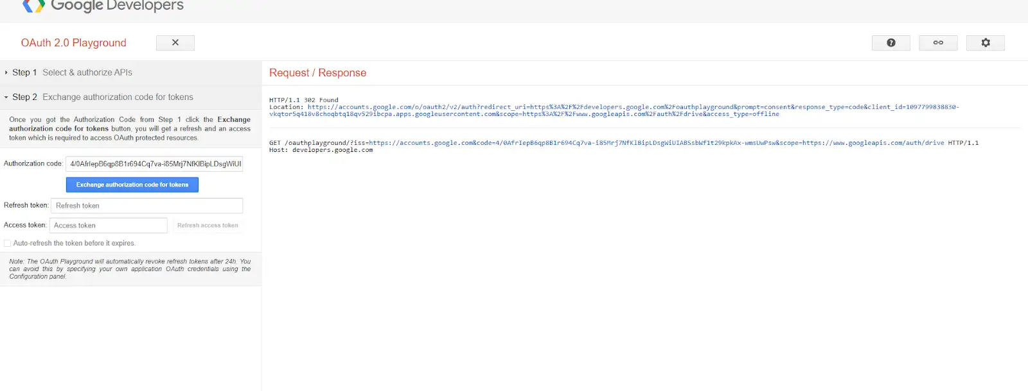Click the Google Developers logo
The height and width of the screenshot is (391, 1028).
103,6
